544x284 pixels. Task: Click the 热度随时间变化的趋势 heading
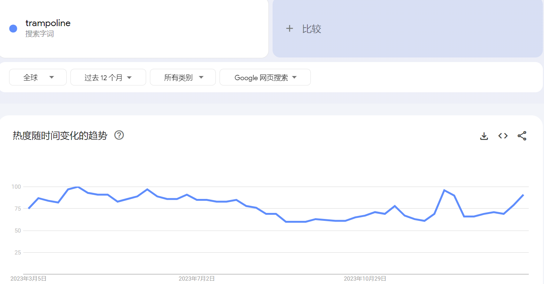click(x=60, y=135)
